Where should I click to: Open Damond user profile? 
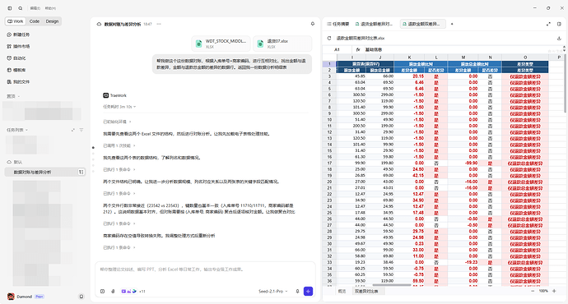pyautogui.click(x=25, y=297)
